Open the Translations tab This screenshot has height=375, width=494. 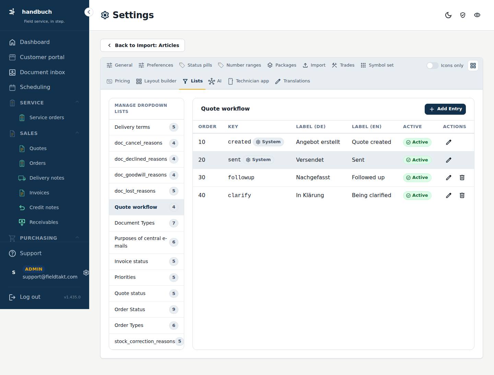[x=293, y=81]
